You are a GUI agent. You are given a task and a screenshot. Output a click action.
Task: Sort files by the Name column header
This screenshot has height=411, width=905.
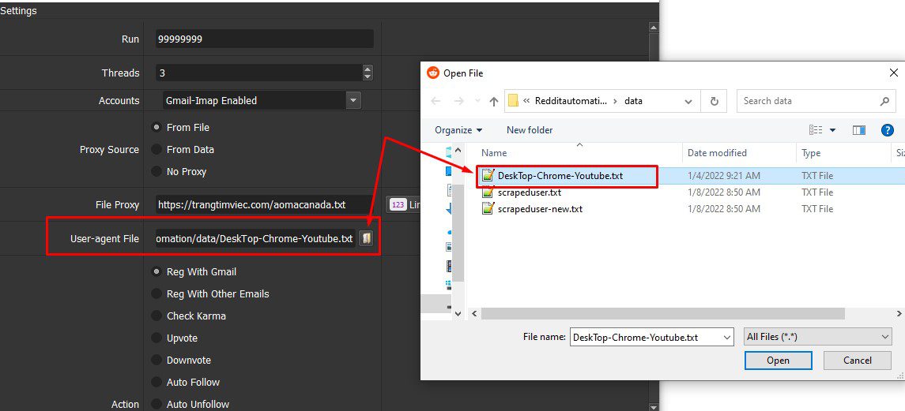(494, 153)
